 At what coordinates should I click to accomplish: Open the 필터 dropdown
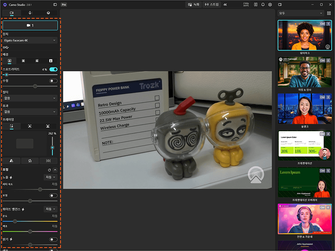point(30,98)
